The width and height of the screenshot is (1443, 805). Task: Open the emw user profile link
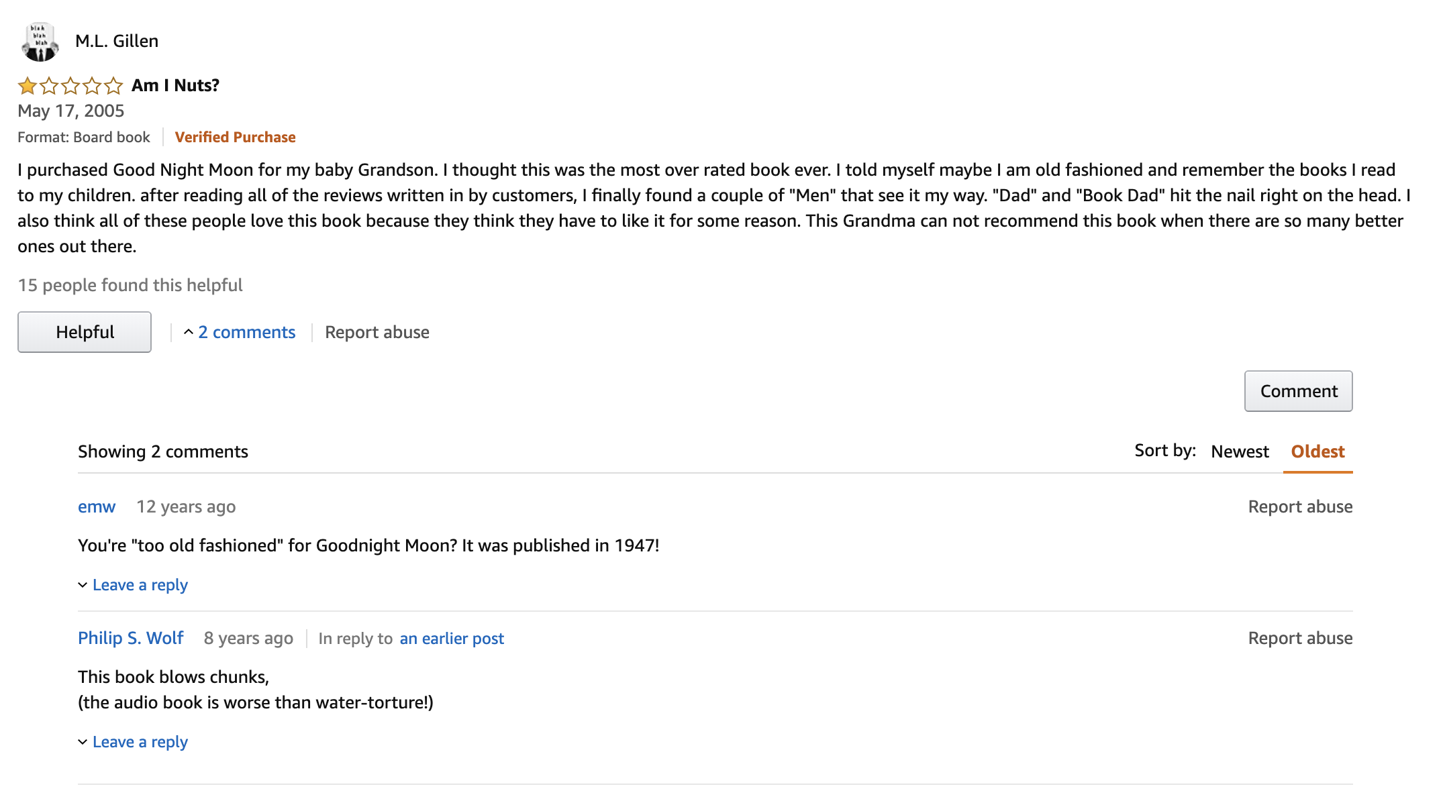pyautogui.click(x=97, y=506)
